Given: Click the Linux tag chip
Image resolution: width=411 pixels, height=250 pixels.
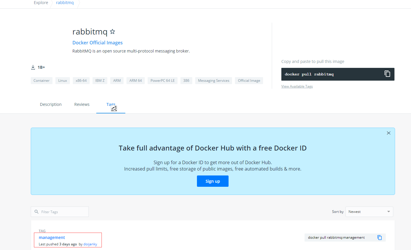Looking at the screenshot, I should click(x=63, y=81).
